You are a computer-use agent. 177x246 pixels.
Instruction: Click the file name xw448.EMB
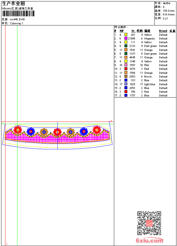(x=17, y=19)
